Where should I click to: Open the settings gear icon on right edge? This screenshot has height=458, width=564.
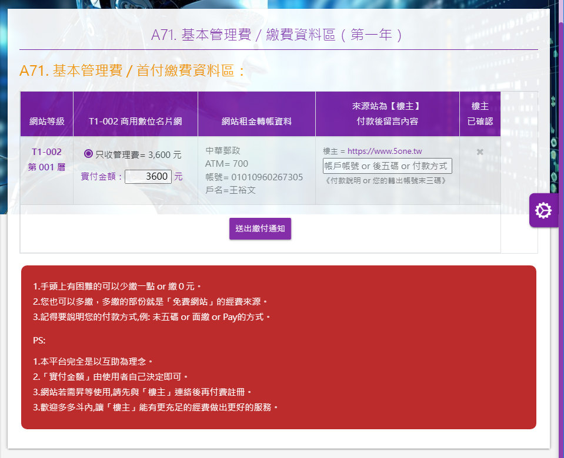(x=543, y=210)
